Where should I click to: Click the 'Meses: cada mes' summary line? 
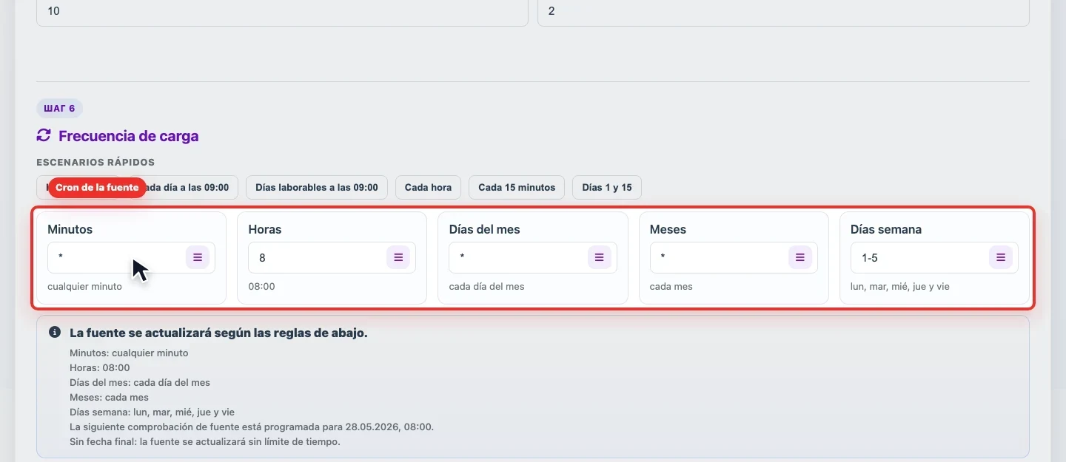tap(109, 397)
